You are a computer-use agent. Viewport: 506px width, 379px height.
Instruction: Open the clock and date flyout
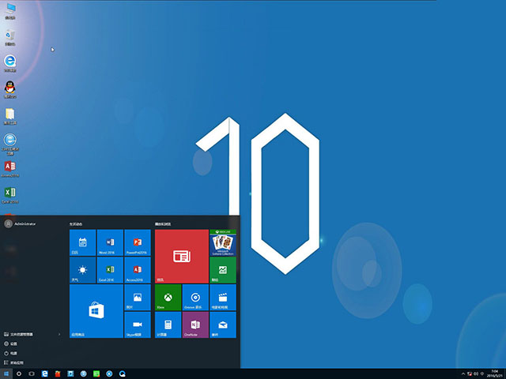(494, 373)
